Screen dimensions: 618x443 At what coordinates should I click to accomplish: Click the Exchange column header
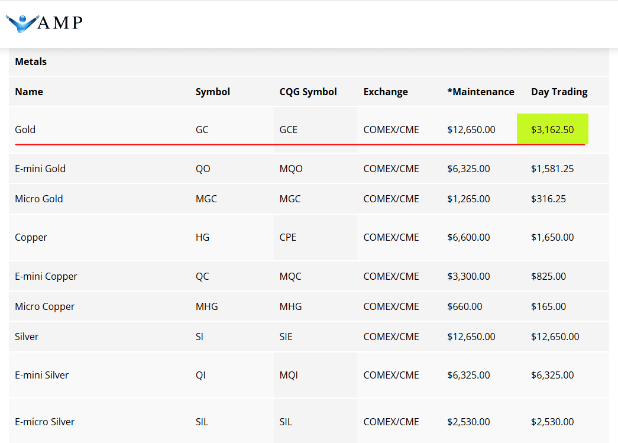coord(386,92)
